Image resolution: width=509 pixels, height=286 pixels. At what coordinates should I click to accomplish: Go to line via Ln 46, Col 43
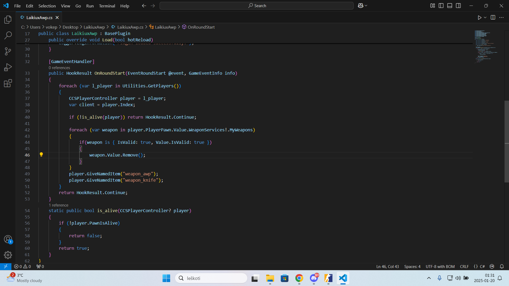388,266
